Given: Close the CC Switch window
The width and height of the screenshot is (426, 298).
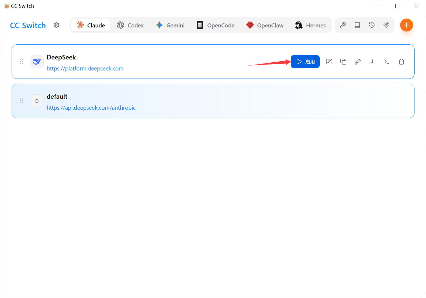Looking at the screenshot, I should tap(416, 6).
